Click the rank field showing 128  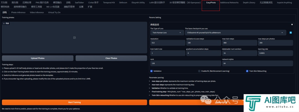(186, 63)
